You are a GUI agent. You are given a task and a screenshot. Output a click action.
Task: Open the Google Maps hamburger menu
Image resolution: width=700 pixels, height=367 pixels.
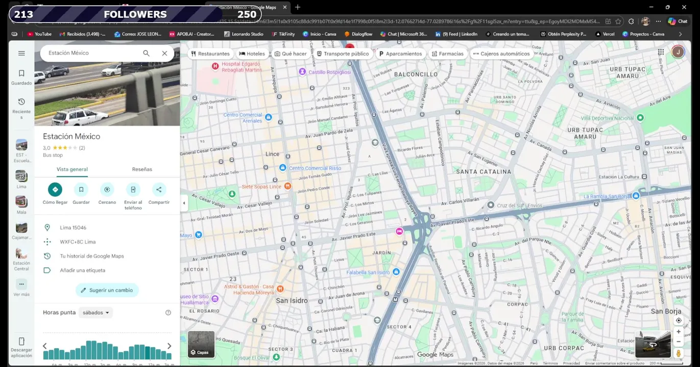tap(21, 53)
